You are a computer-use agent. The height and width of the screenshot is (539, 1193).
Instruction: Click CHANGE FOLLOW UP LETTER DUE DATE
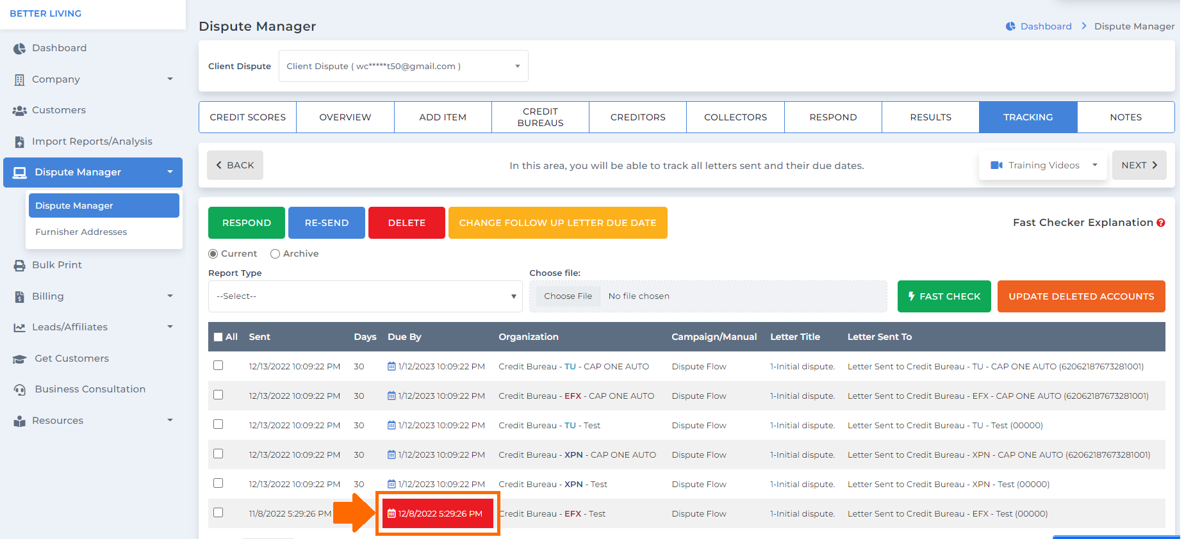(558, 223)
